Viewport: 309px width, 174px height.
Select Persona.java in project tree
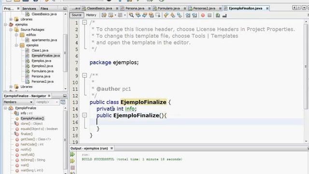click(x=41, y=76)
